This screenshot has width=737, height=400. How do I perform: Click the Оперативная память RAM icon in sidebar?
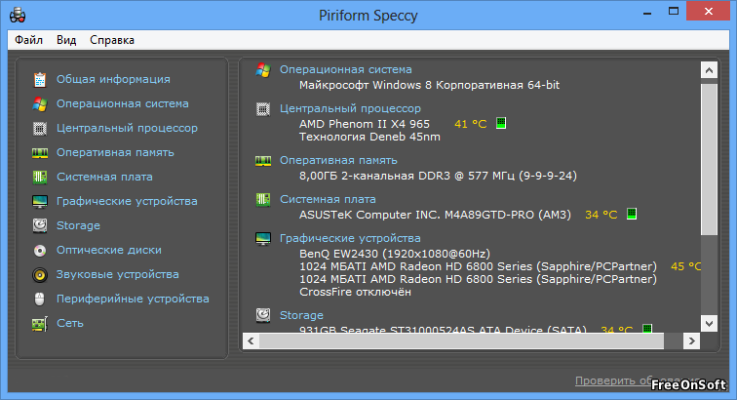point(40,153)
